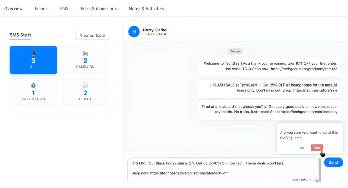This screenshot has width=348, height=188.
Task: Go to Notes & Activities tab
Action: (146, 8)
